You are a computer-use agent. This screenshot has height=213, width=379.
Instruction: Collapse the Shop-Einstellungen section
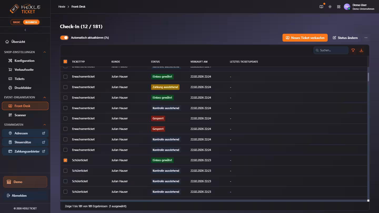tap(44, 52)
